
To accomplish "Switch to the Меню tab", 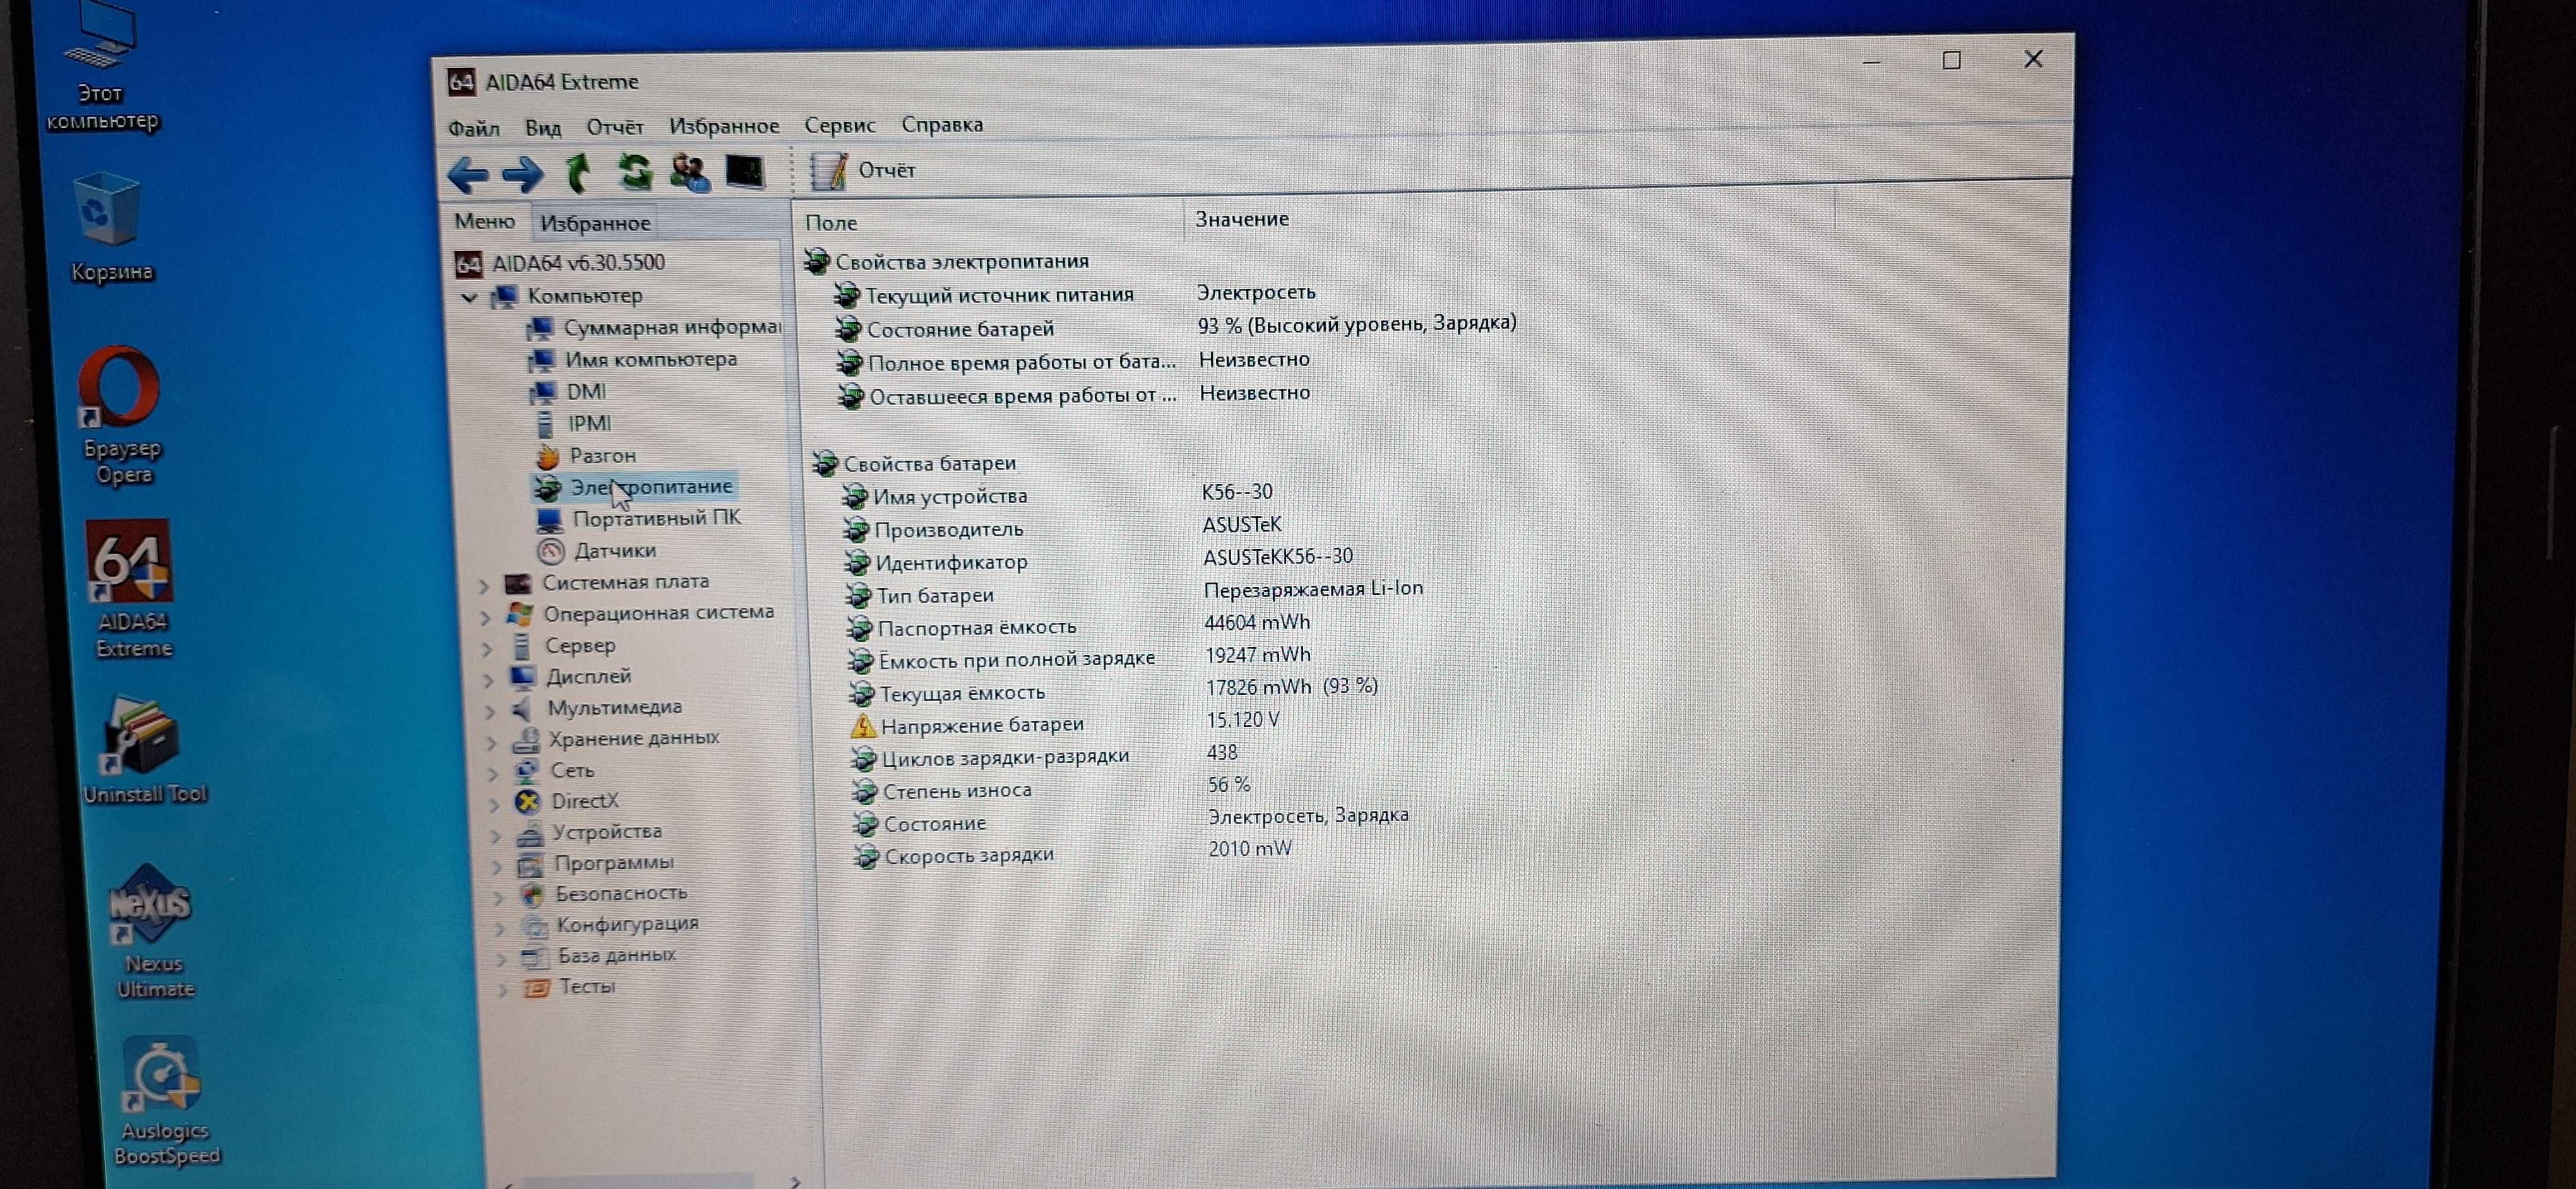I will 485,221.
